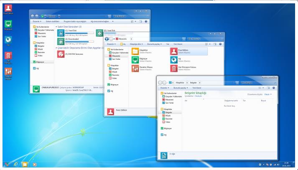Open the media player taskbar icon

(34, 165)
